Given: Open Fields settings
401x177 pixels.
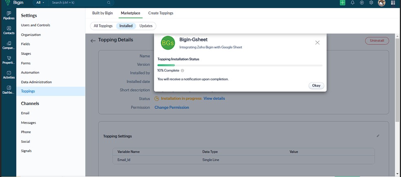Looking at the screenshot, I should [26, 44].
